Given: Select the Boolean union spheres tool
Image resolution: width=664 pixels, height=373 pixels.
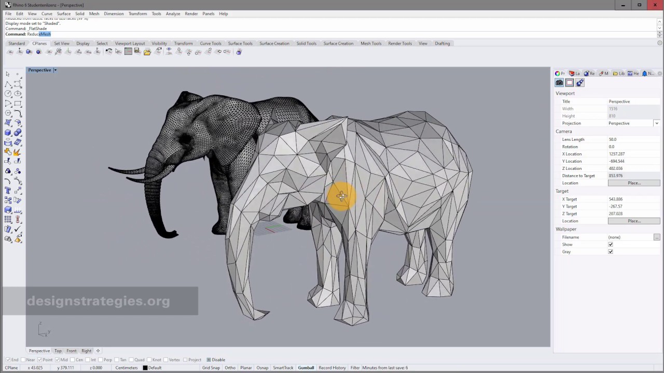Looking at the screenshot, I should (18, 132).
